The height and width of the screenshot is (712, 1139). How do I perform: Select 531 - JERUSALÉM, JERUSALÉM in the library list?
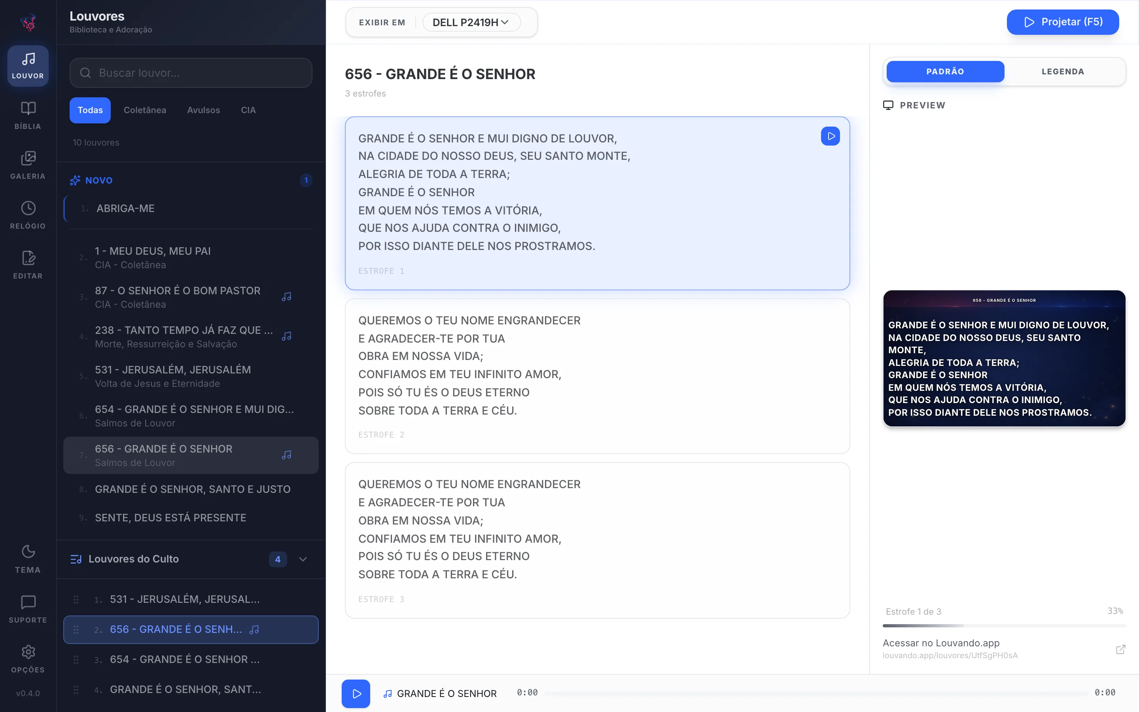click(191, 376)
